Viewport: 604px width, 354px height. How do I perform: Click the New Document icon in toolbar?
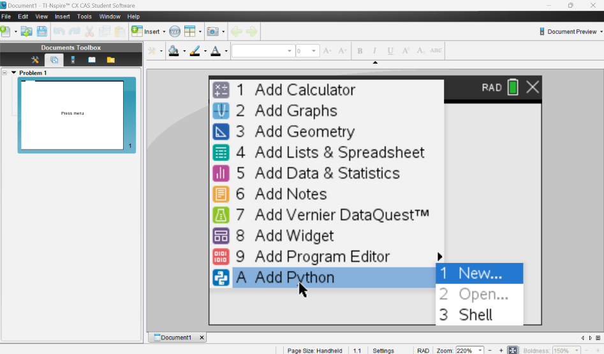[5, 32]
